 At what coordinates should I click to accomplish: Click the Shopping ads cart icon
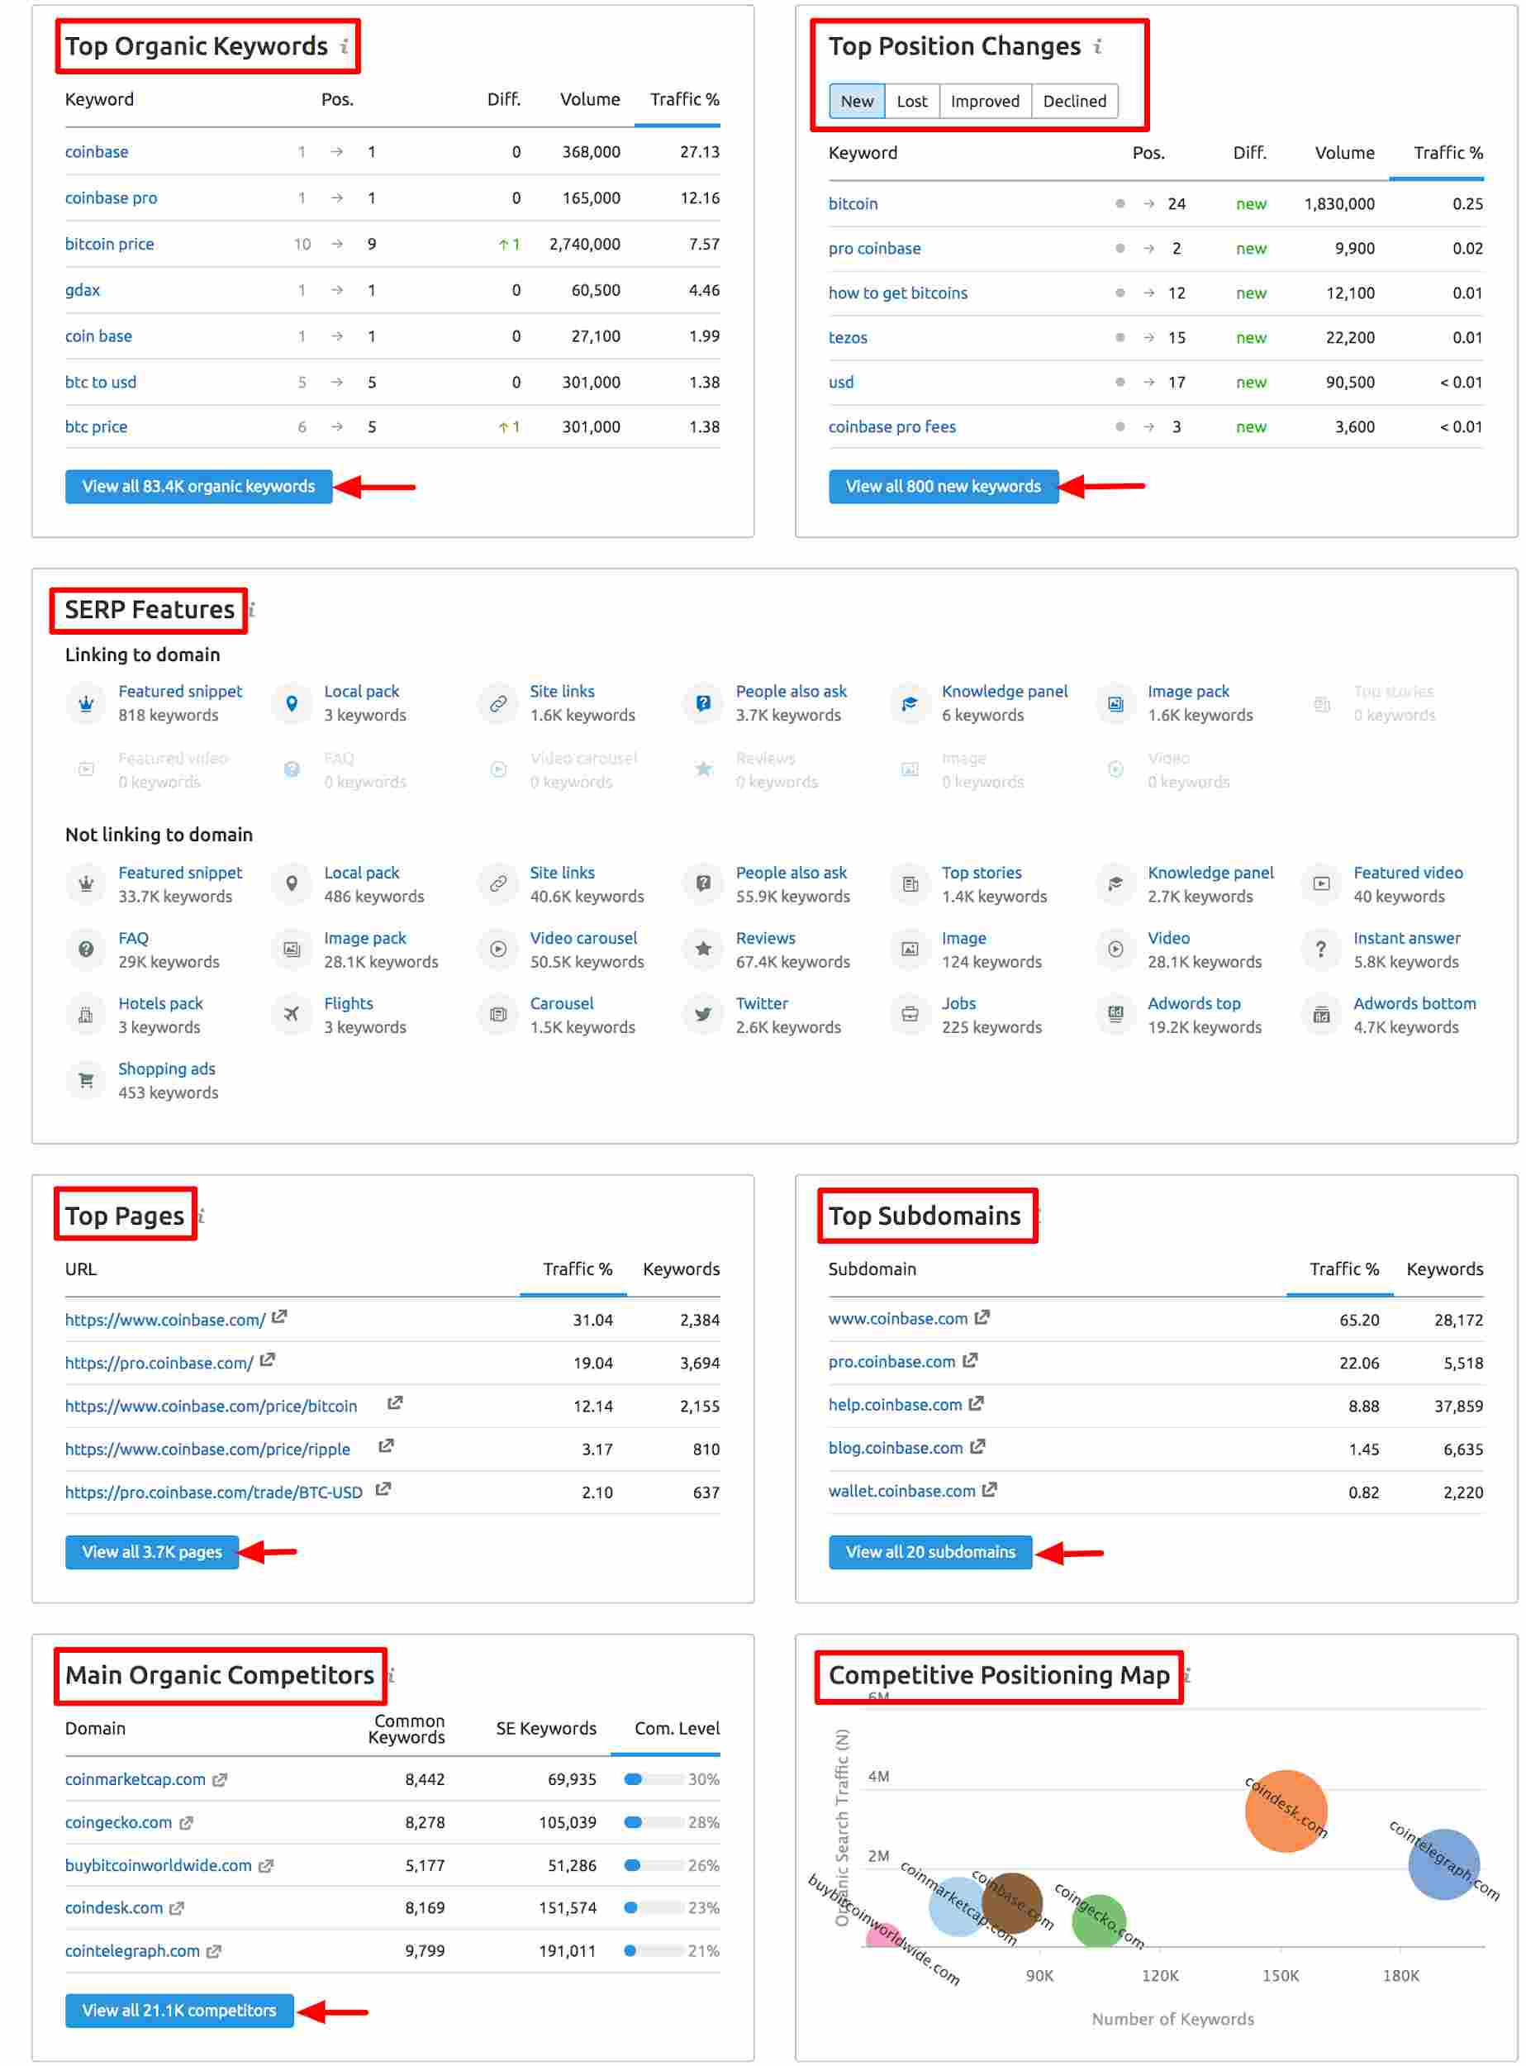coord(86,1081)
